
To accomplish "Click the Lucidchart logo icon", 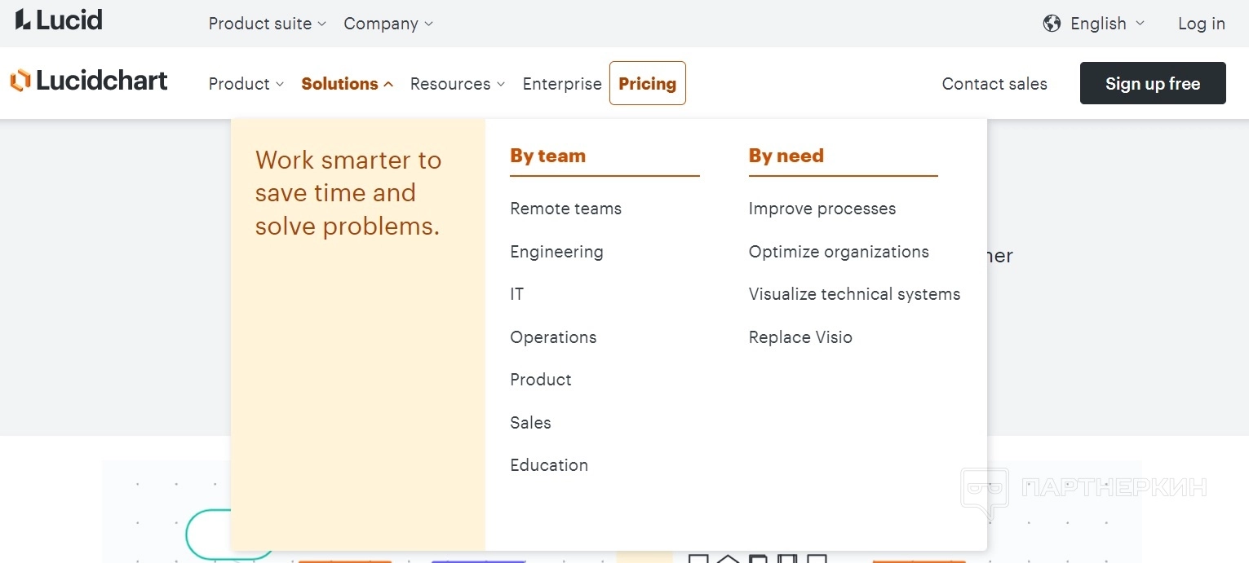I will click(20, 81).
